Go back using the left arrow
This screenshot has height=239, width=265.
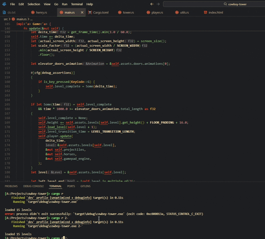click(x=152, y=4)
